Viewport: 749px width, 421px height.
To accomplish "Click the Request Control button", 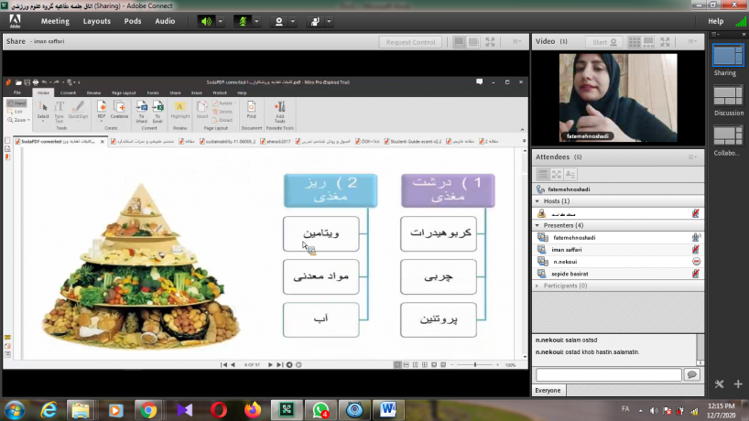I will coord(411,42).
